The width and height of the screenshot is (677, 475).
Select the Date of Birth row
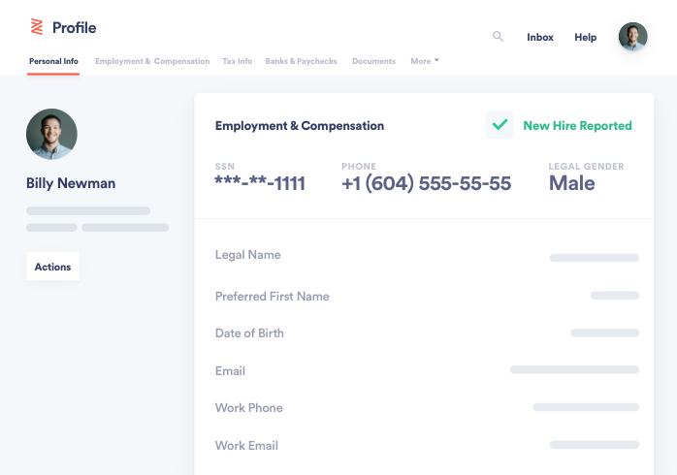pyautogui.click(x=427, y=333)
